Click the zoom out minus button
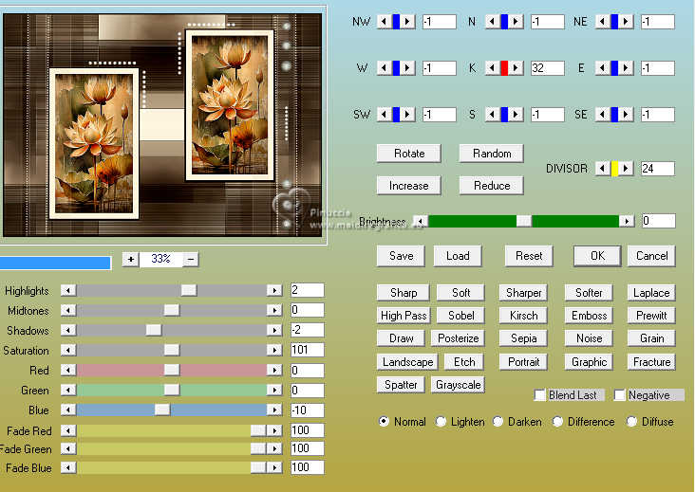Image resolution: width=695 pixels, height=492 pixels. tap(191, 260)
